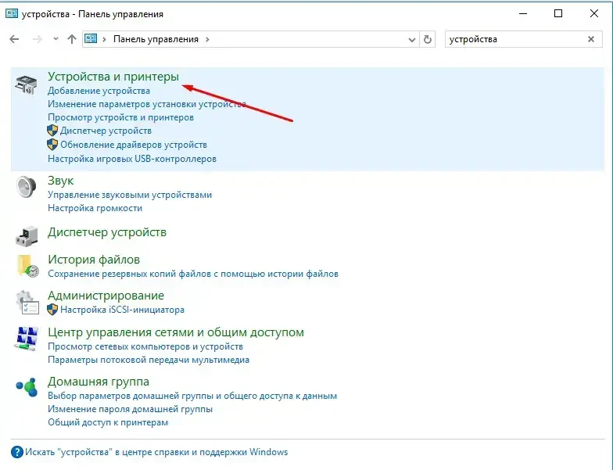Open the Звук heading
This screenshot has height=470, width=613.
[61, 181]
